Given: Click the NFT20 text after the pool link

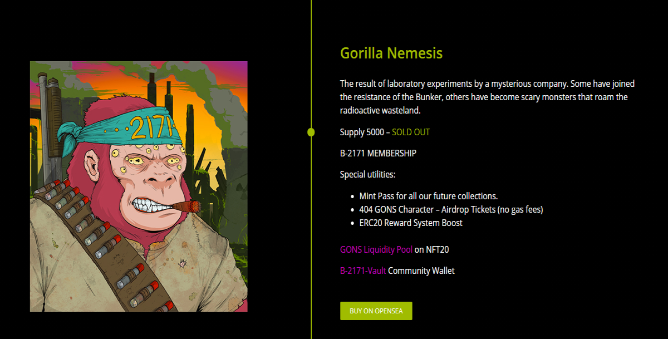Looking at the screenshot, I should pos(438,249).
